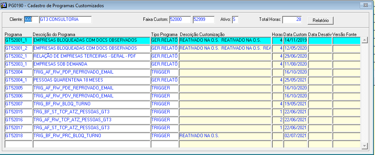Click empty Descrição do Programa cell in last row
The image size is (375, 155).
tap(92, 144)
